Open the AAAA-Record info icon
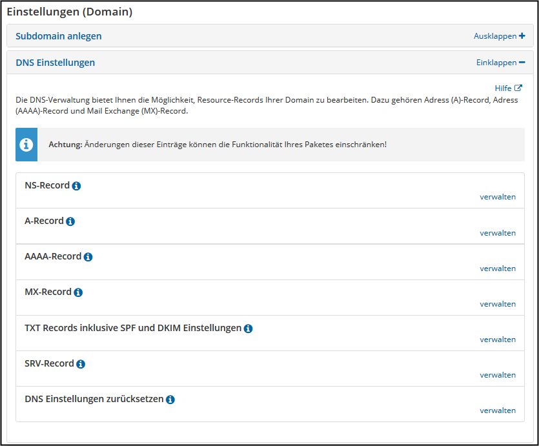 88,257
